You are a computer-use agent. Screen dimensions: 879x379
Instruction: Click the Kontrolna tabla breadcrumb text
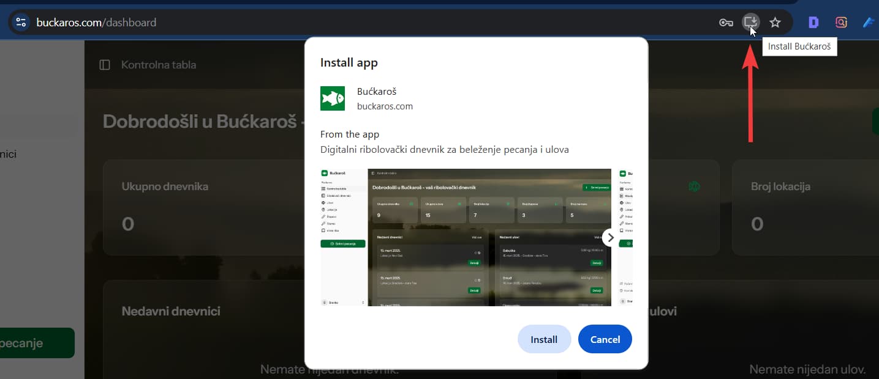click(x=159, y=65)
